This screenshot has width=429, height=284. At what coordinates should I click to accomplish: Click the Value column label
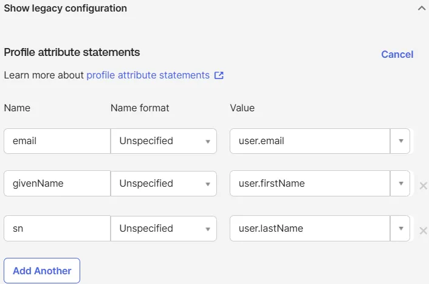[x=242, y=108]
